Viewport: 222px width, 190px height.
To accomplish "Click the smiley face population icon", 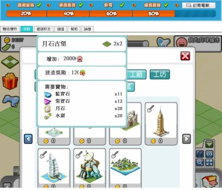I will coord(181,42).
